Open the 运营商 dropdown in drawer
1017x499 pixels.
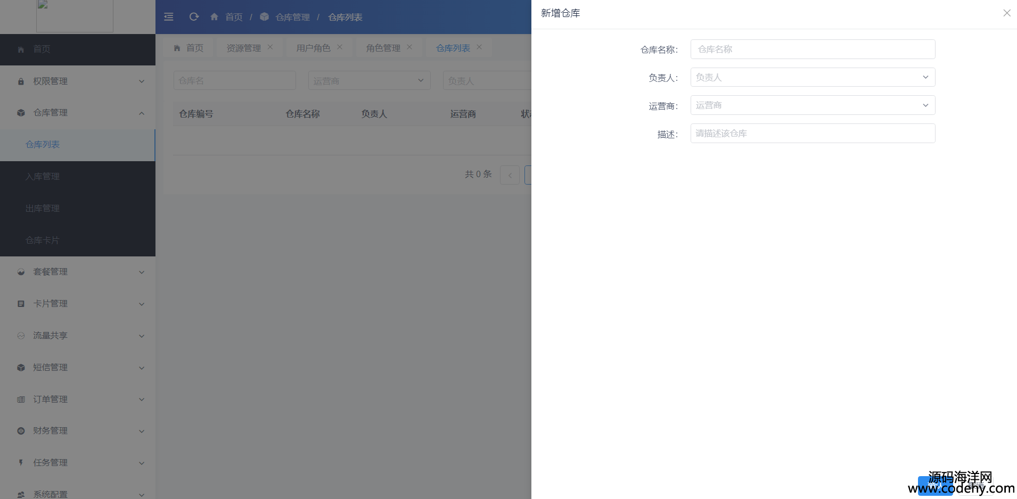[x=813, y=105]
